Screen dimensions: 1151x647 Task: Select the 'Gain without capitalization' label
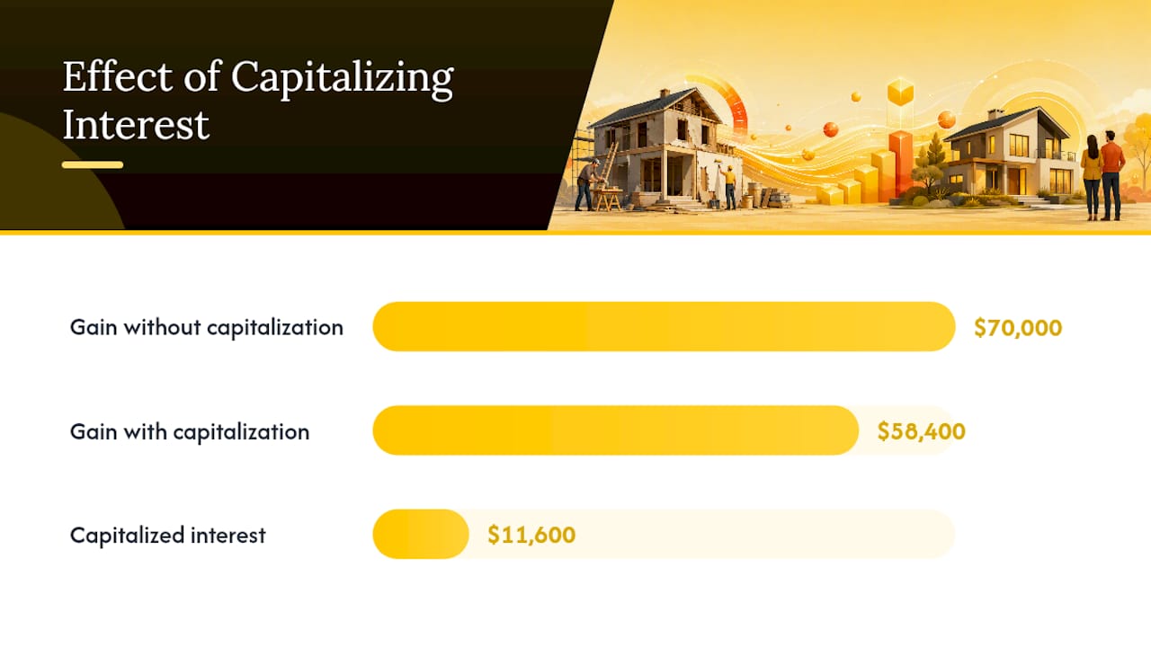[x=207, y=327]
